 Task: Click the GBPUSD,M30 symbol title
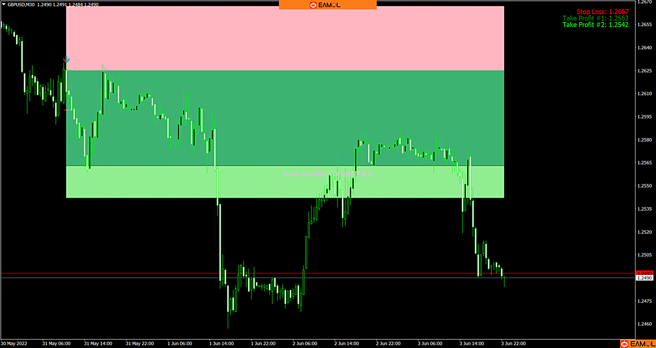[x=21, y=5]
